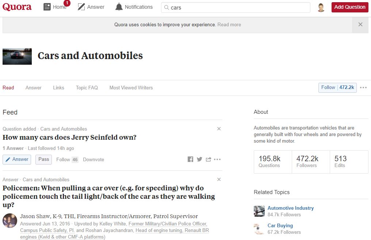Open Read more cookie link
The width and height of the screenshot is (371, 240).
(229, 24)
